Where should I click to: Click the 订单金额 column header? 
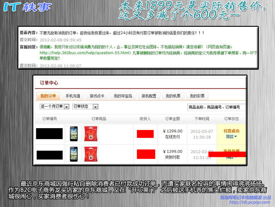[x=173, y=119]
